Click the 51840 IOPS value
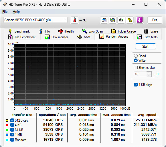This screenshot has width=166, height=147. 53,120
